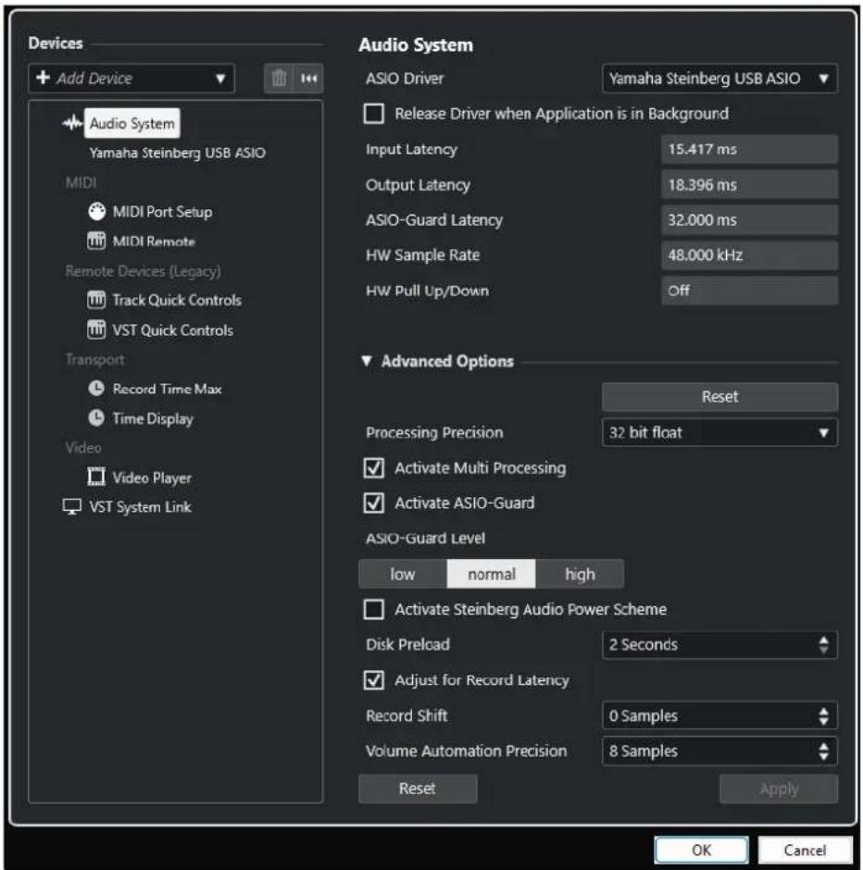Image resolution: width=863 pixels, height=870 pixels.
Task: Open the ASIO Driver dropdown
Action: tap(719, 79)
